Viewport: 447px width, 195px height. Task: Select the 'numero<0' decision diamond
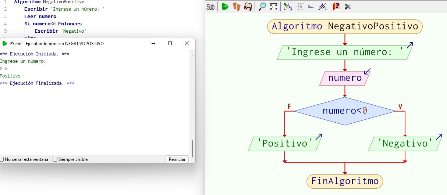pos(345,111)
